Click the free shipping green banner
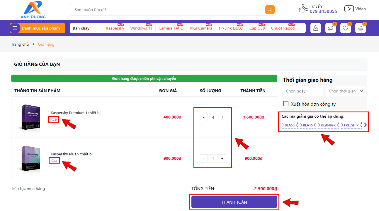 coord(144,78)
